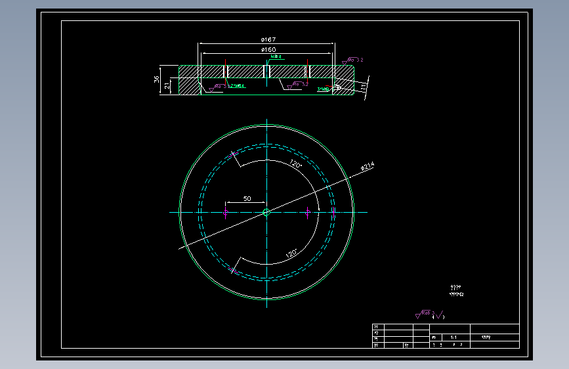
Task: Select the 36 height dimension text
Action: tap(156, 79)
